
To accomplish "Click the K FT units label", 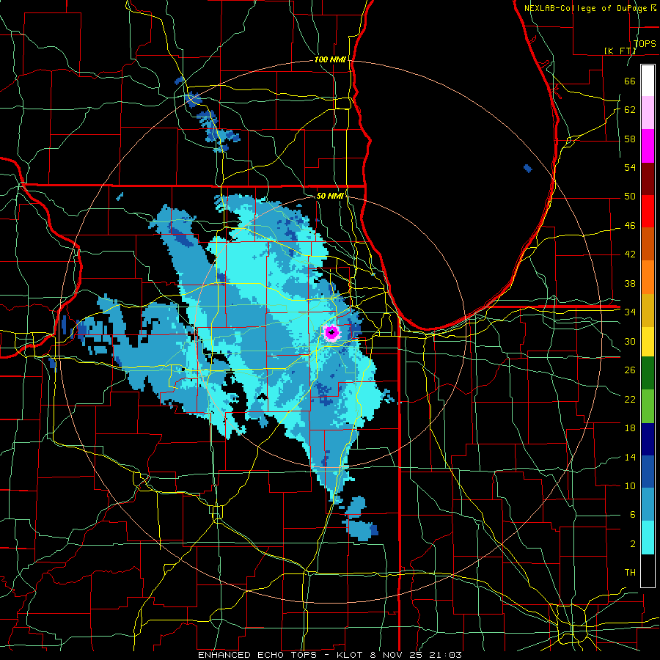I will (620, 51).
